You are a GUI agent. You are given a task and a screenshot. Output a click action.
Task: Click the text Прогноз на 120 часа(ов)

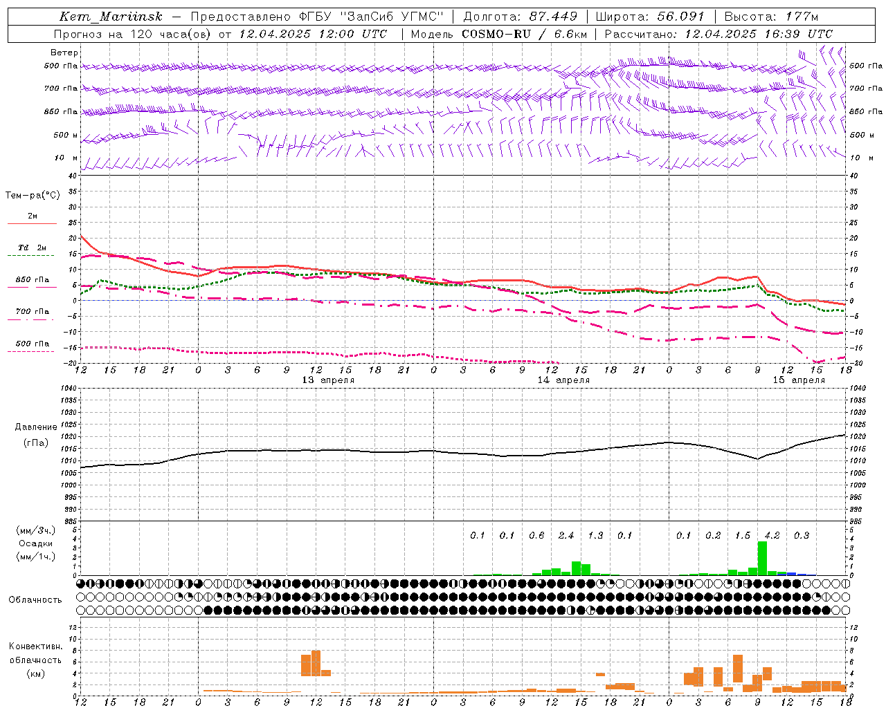[134, 34]
